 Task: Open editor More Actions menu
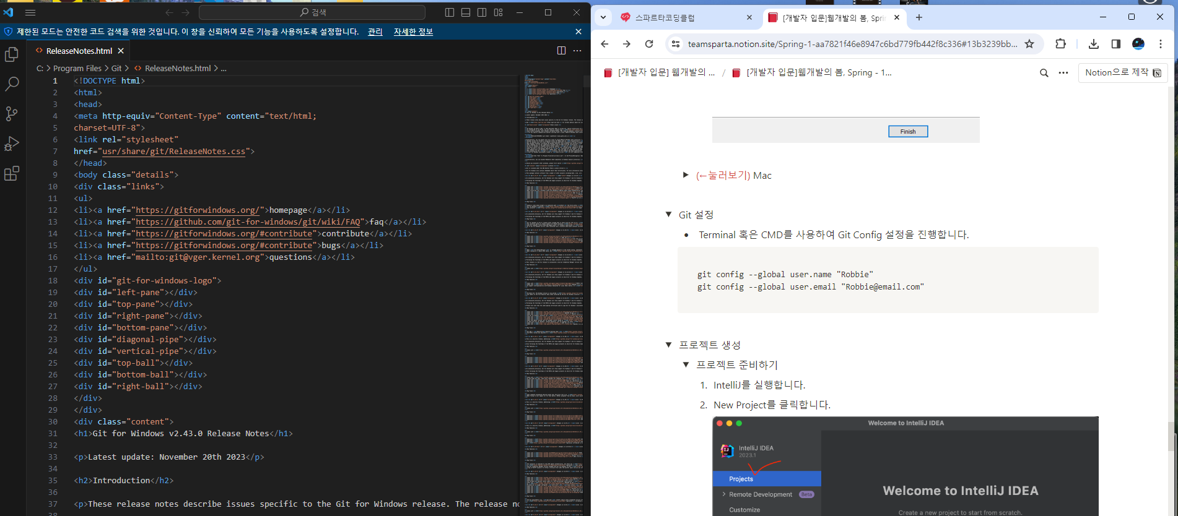click(577, 51)
